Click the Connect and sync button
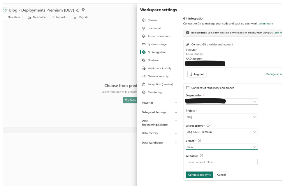 [199, 175]
